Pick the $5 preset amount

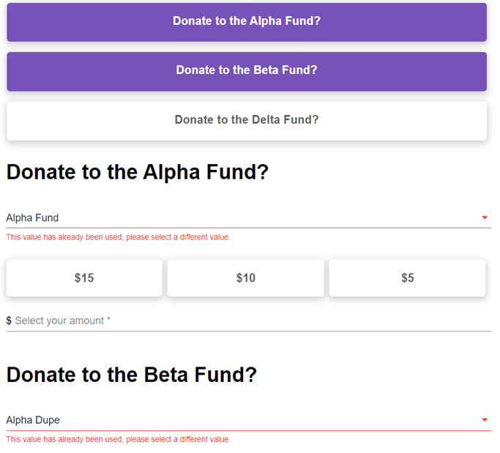[x=407, y=278]
